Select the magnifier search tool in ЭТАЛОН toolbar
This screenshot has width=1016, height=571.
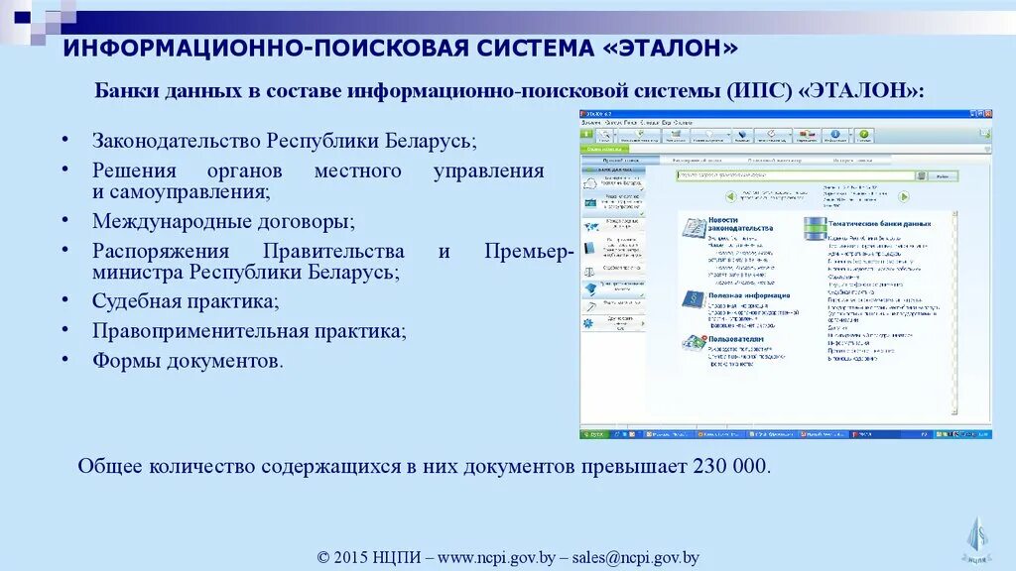click(604, 134)
